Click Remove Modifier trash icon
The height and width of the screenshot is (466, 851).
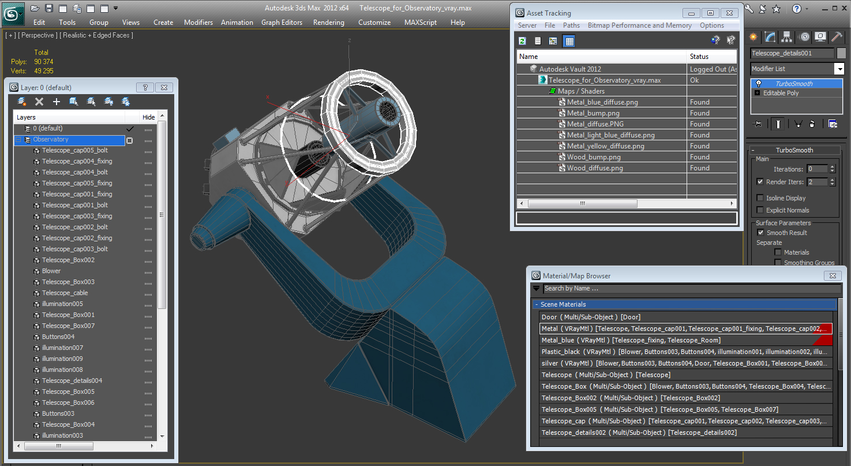point(812,124)
